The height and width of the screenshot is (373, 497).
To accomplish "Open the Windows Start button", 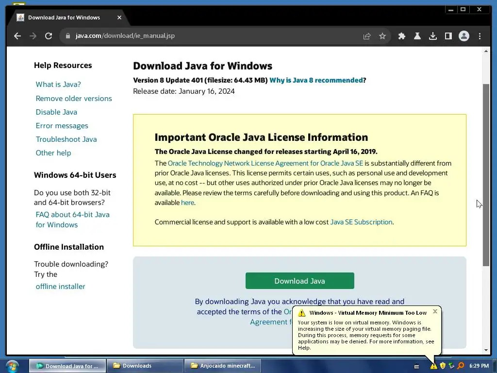I will tap(12, 366).
